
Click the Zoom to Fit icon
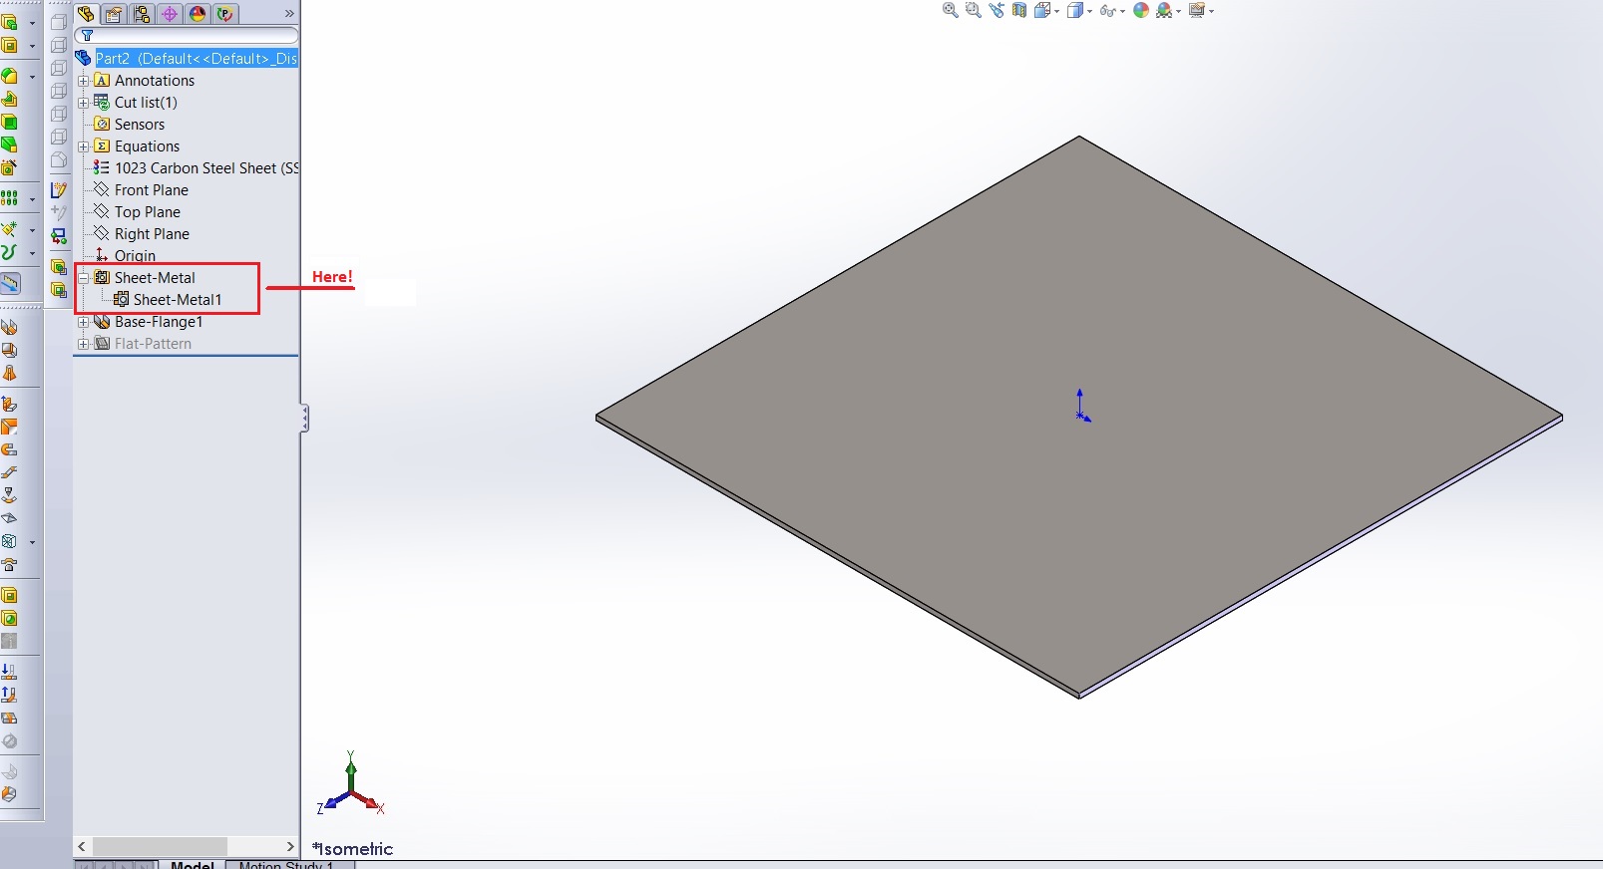[950, 10]
